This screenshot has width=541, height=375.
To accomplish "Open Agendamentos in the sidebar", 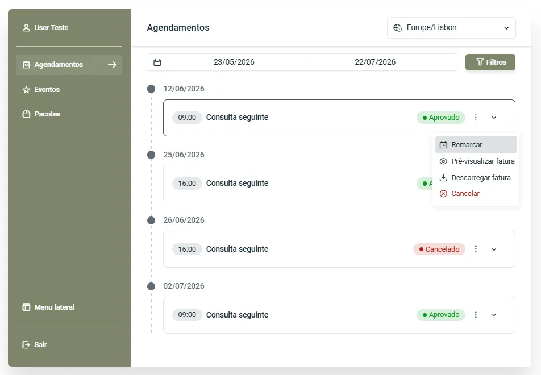I will (x=69, y=65).
